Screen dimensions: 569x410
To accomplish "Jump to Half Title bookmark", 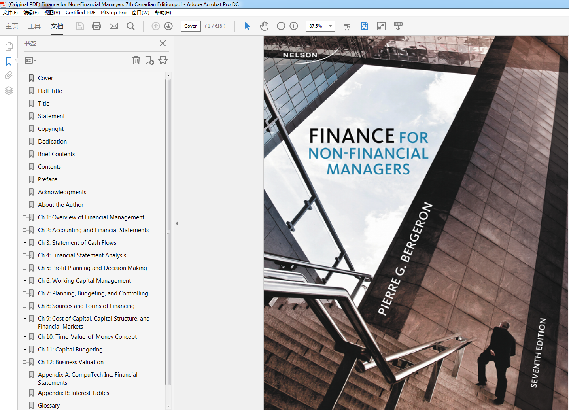I will point(50,91).
